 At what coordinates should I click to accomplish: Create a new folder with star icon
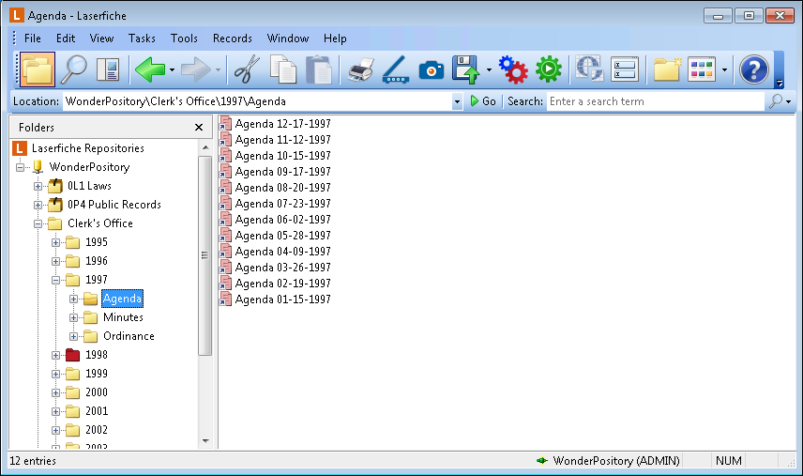pos(667,69)
